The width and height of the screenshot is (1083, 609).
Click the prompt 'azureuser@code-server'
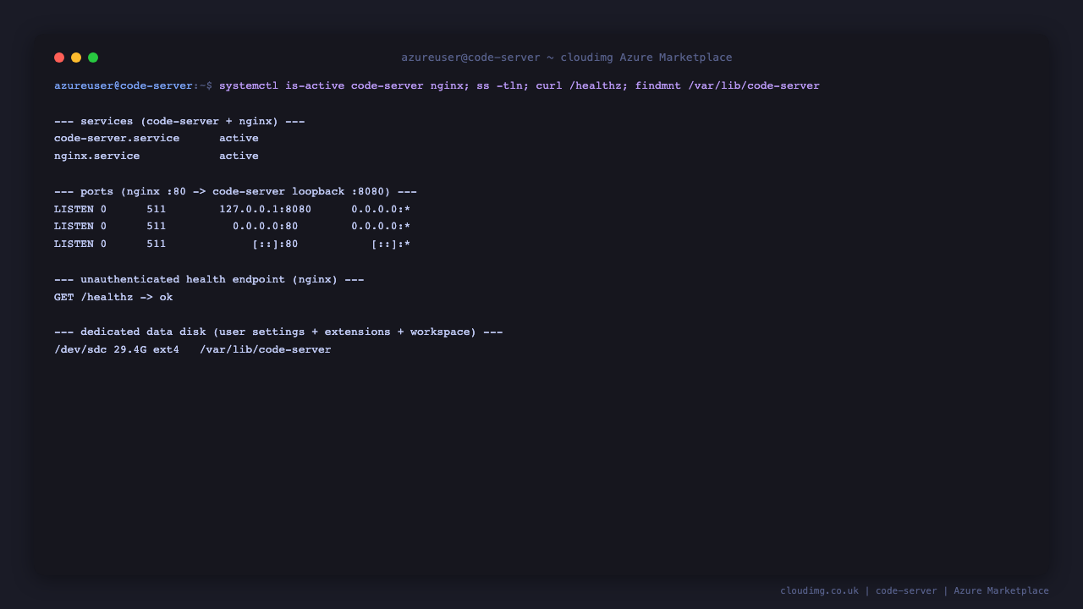pyautogui.click(x=124, y=85)
